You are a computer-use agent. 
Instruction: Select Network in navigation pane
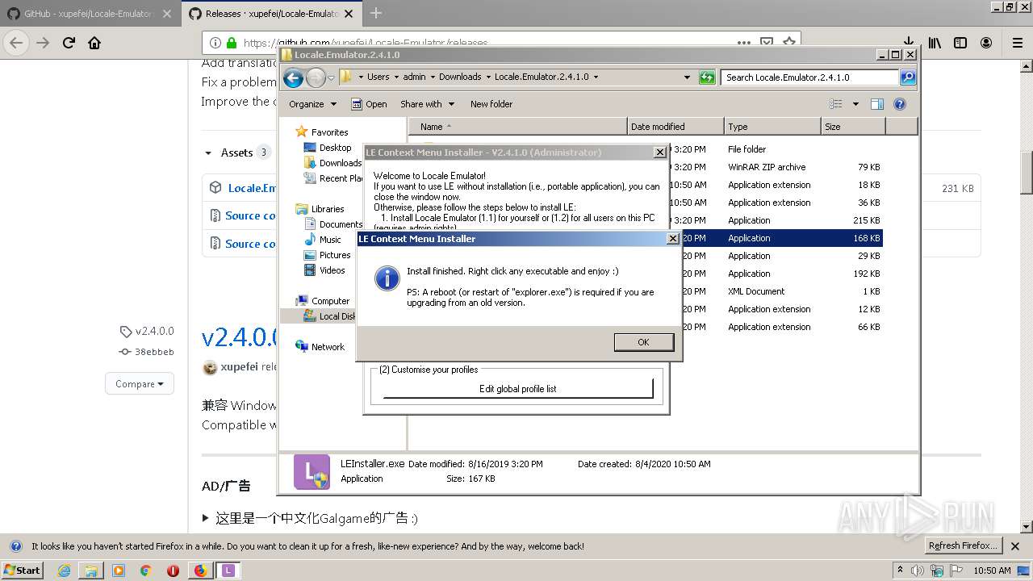(x=328, y=347)
